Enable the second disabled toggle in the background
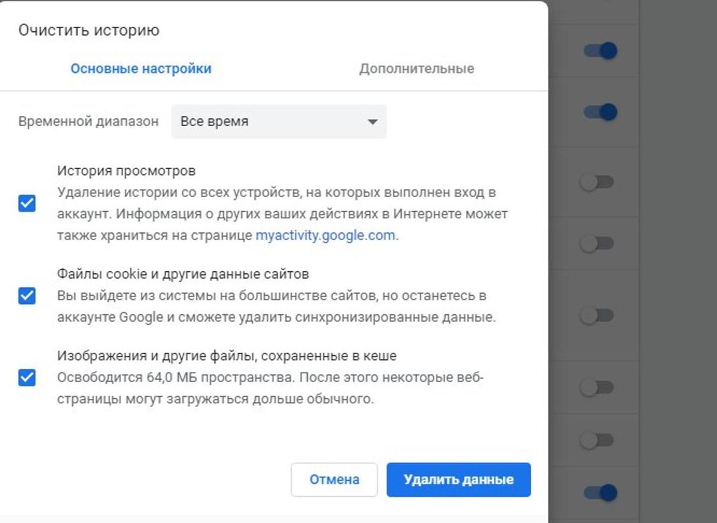 (x=597, y=243)
